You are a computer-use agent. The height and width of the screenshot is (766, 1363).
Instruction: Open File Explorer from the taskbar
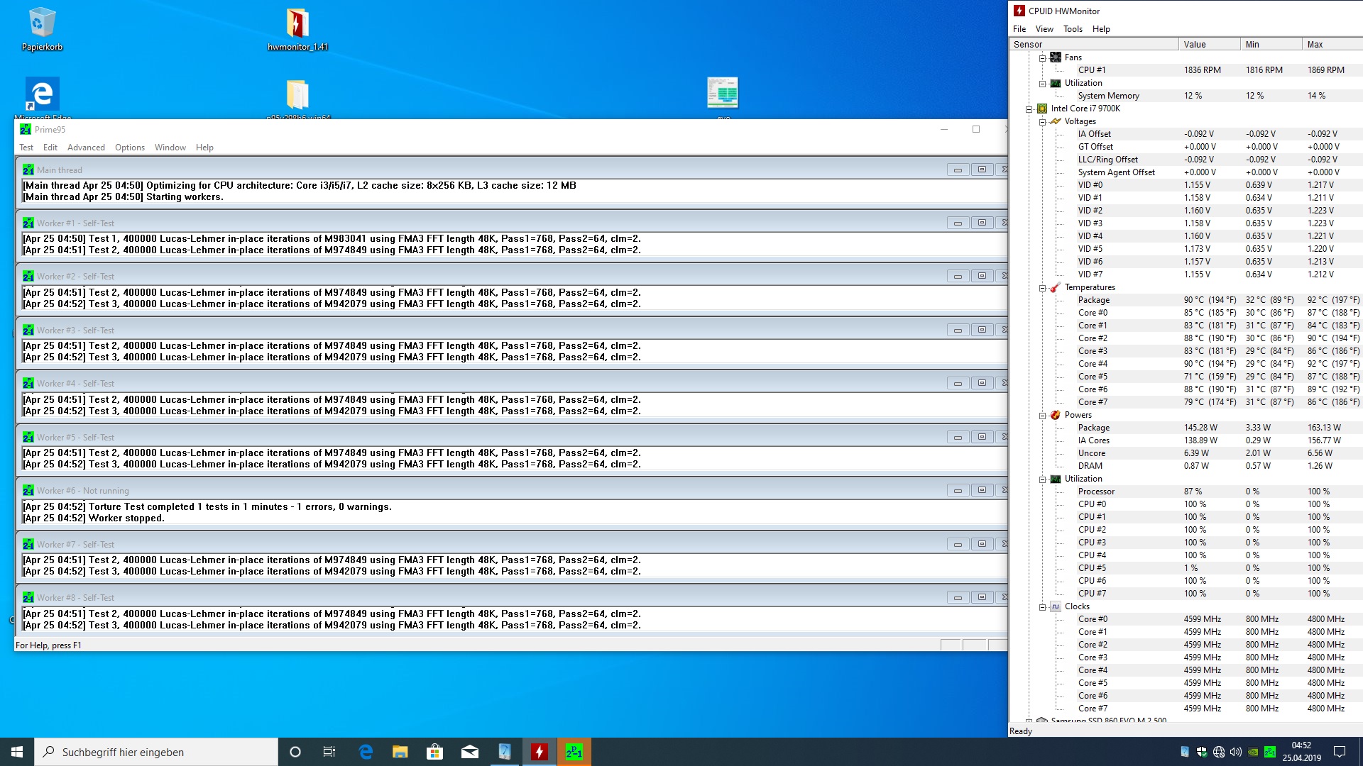point(400,752)
